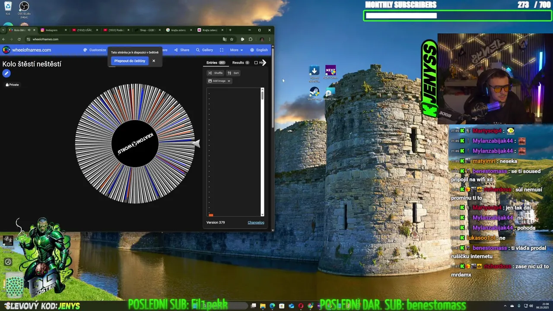Click the translate page icon in address bar
553x311 pixels.
225,39
